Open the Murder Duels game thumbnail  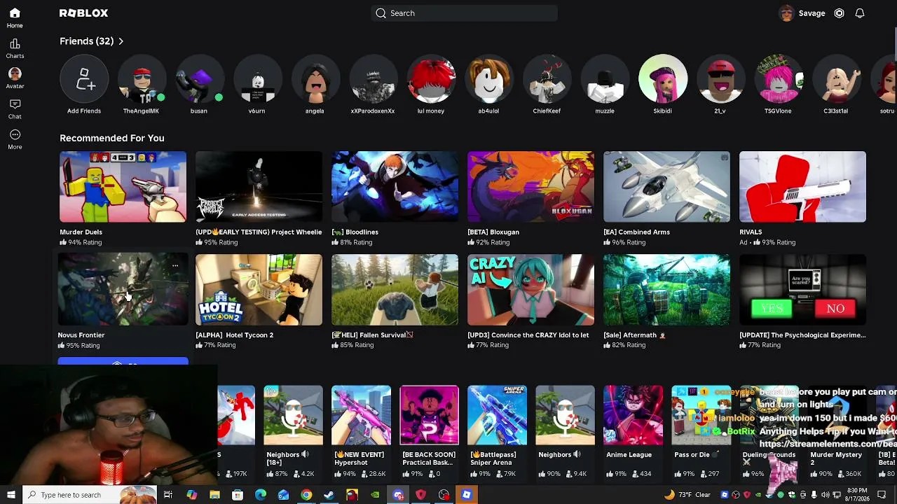(x=123, y=187)
